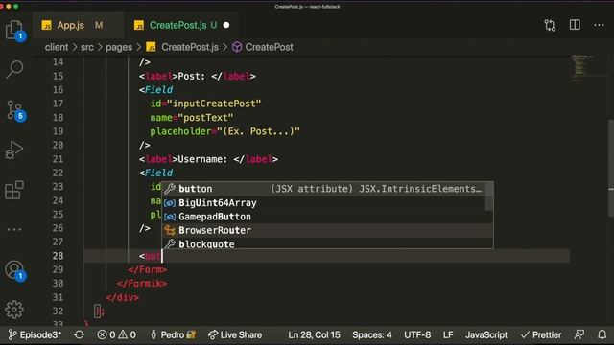The width and height of the screenshot is (614, 345).
Task: Click the closing </Formik> tag
Action: 142,284
